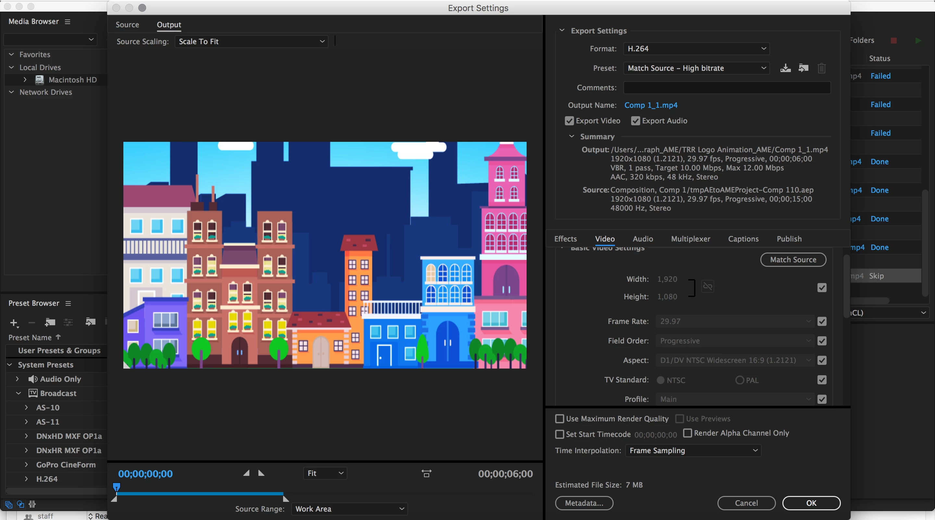
Task: Enable Use Maximum Render Quality
Action: tap(560, 419)
